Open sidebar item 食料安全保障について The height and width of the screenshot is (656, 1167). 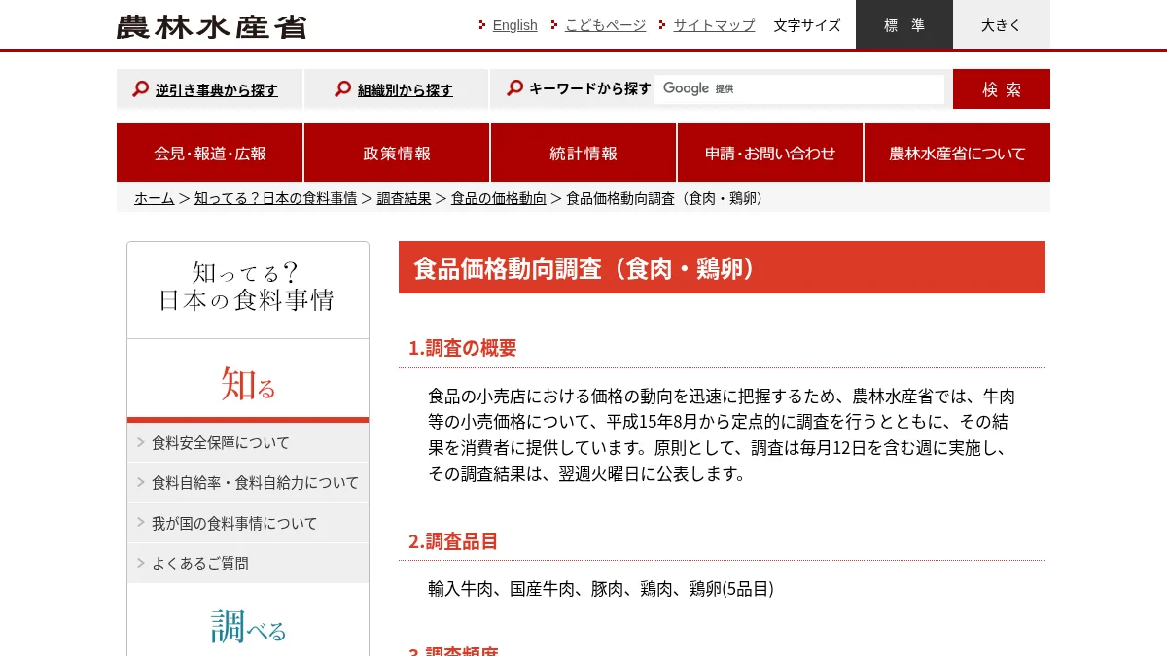248,442
